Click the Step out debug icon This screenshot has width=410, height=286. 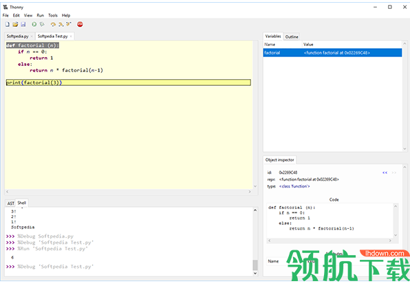point(69,24)
